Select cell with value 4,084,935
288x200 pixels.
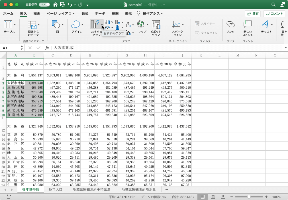[x=182, y=75]
